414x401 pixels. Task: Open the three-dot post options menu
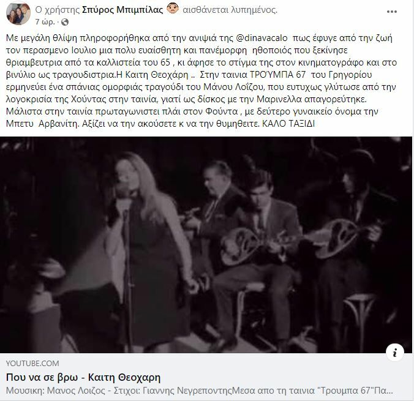coord(392,12)
